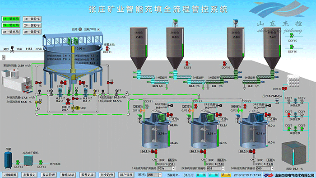Click the DDF16 valve icon
The width and height of the screenshot is (316, 178).
point(292,47)
